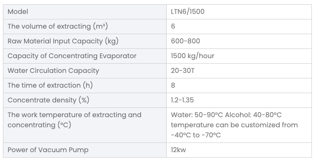
Task: Select the 1500 kg/hour value
Action: click(x=192, y=56)
